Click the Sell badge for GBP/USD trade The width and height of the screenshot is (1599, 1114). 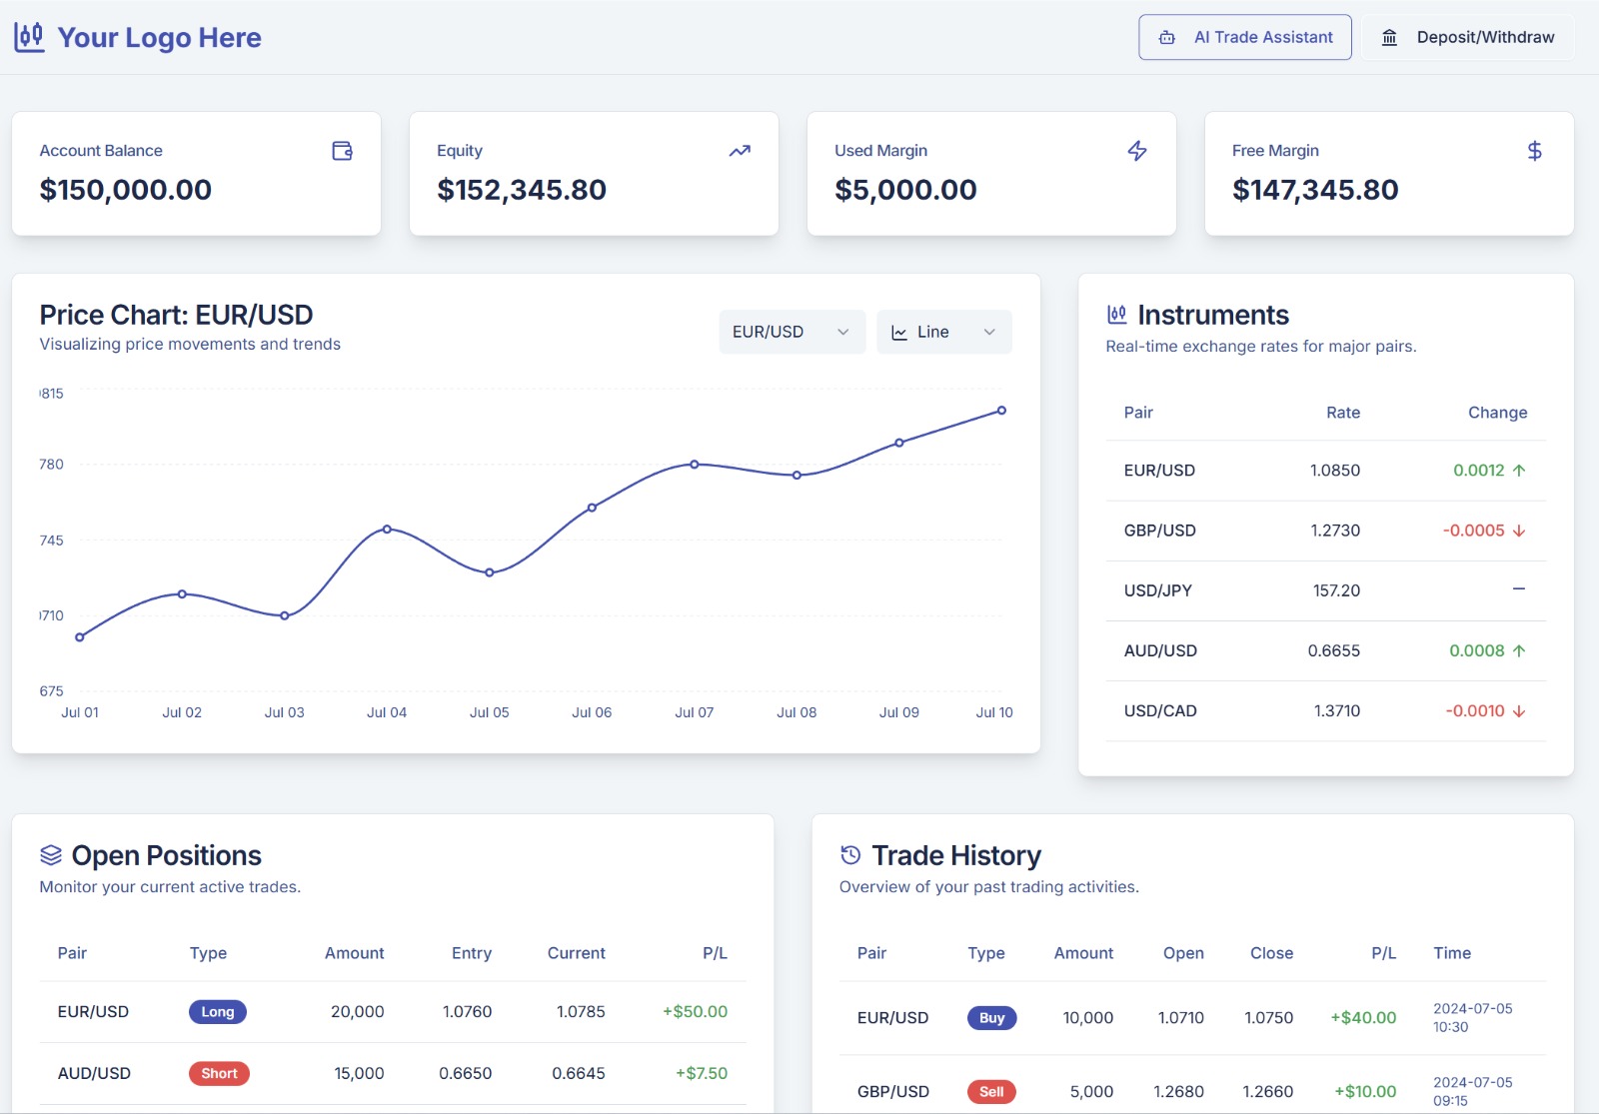tap(991, 1092)
